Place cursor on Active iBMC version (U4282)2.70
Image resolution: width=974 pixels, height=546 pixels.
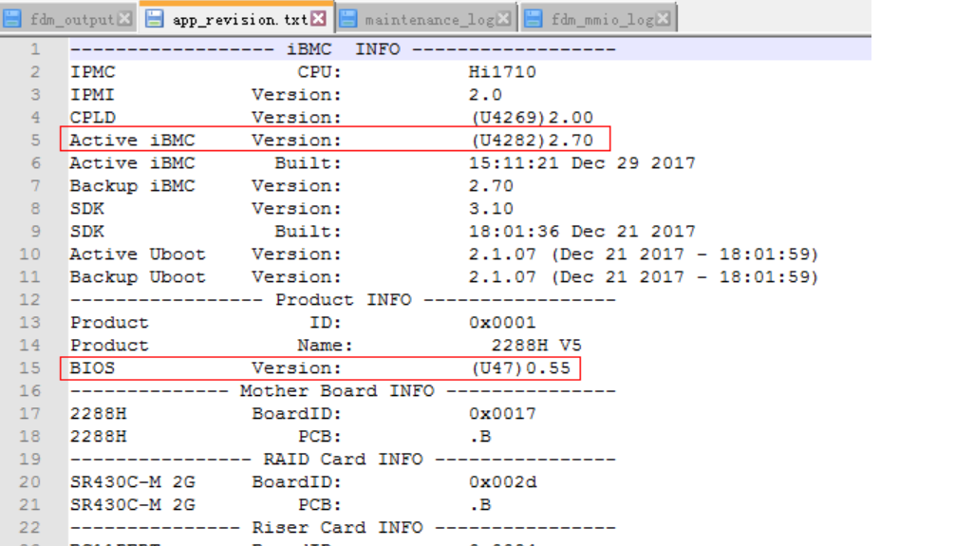click(x=532, y=141)
